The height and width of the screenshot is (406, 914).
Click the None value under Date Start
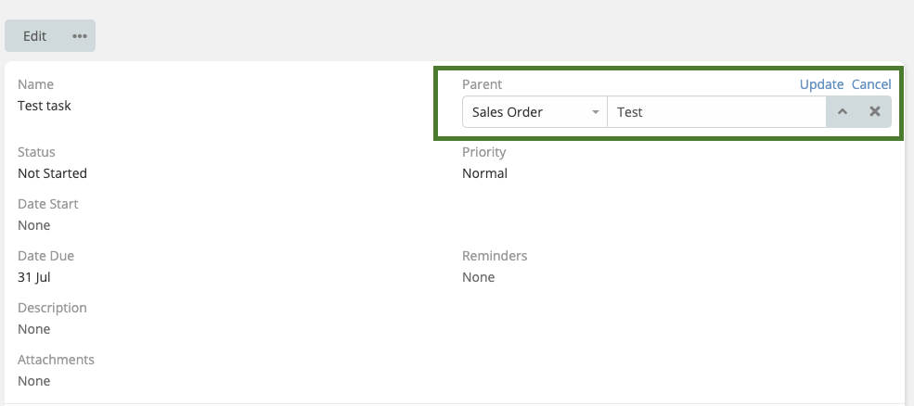[34, 225]
